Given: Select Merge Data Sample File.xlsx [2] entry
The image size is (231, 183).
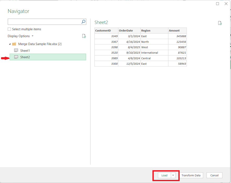Looking at the screenshot, I should (40, 44).
